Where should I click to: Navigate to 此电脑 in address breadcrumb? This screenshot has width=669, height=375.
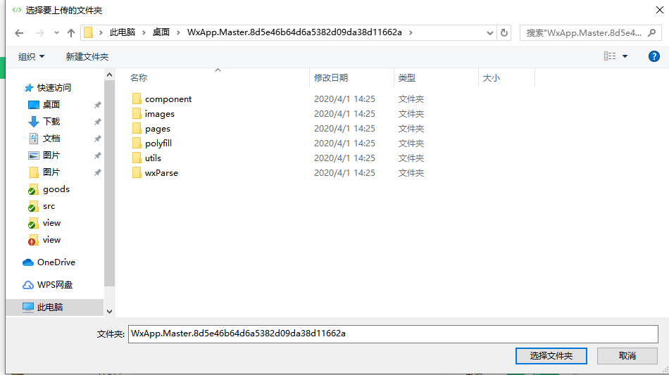click(123, 32)
